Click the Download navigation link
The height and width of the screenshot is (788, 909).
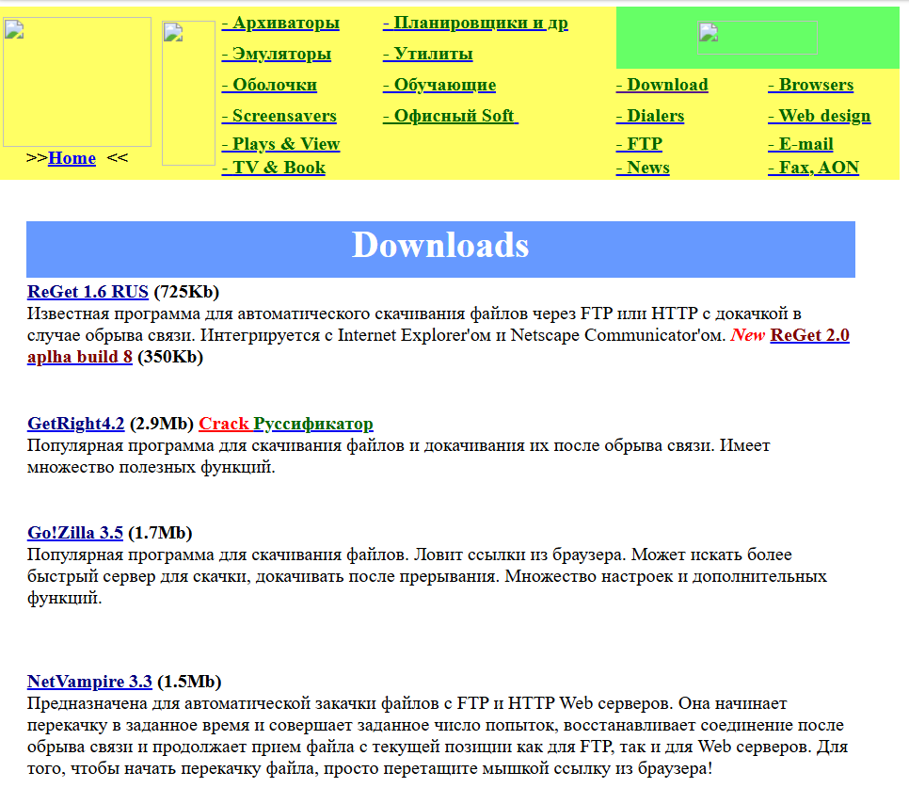pyautogui.click(x=662, y=85)
